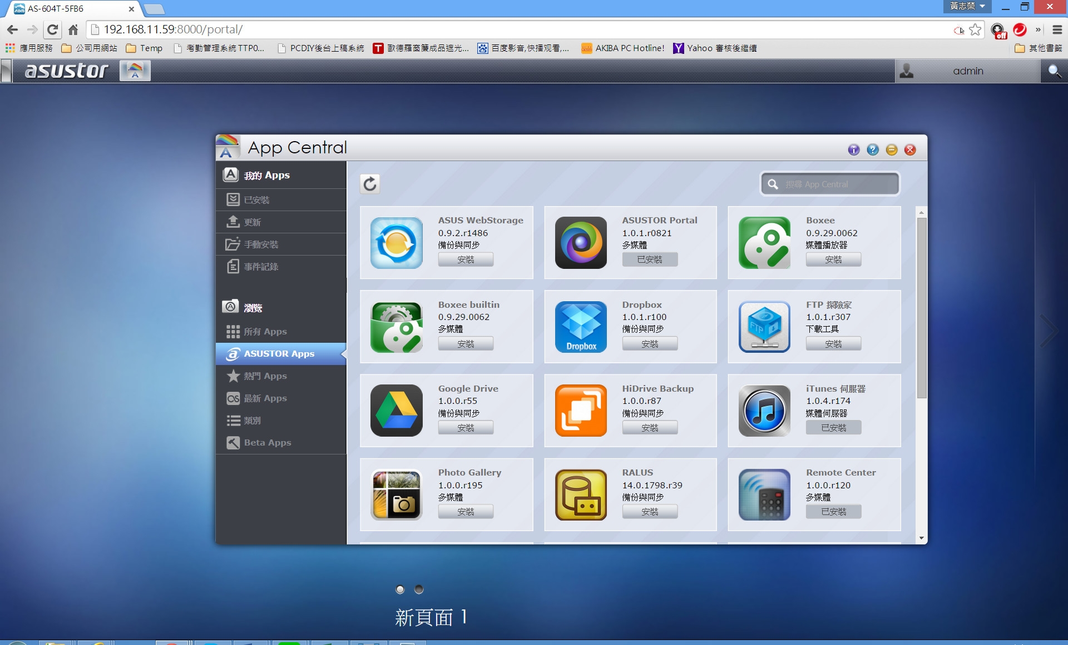1068x645 pixels.
Task: Select 事件記錄 in the sidebar
Action: 281,267
